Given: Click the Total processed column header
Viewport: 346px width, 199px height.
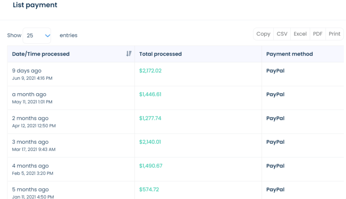Looking at the screenshot, I should click(x=160, y=54).
